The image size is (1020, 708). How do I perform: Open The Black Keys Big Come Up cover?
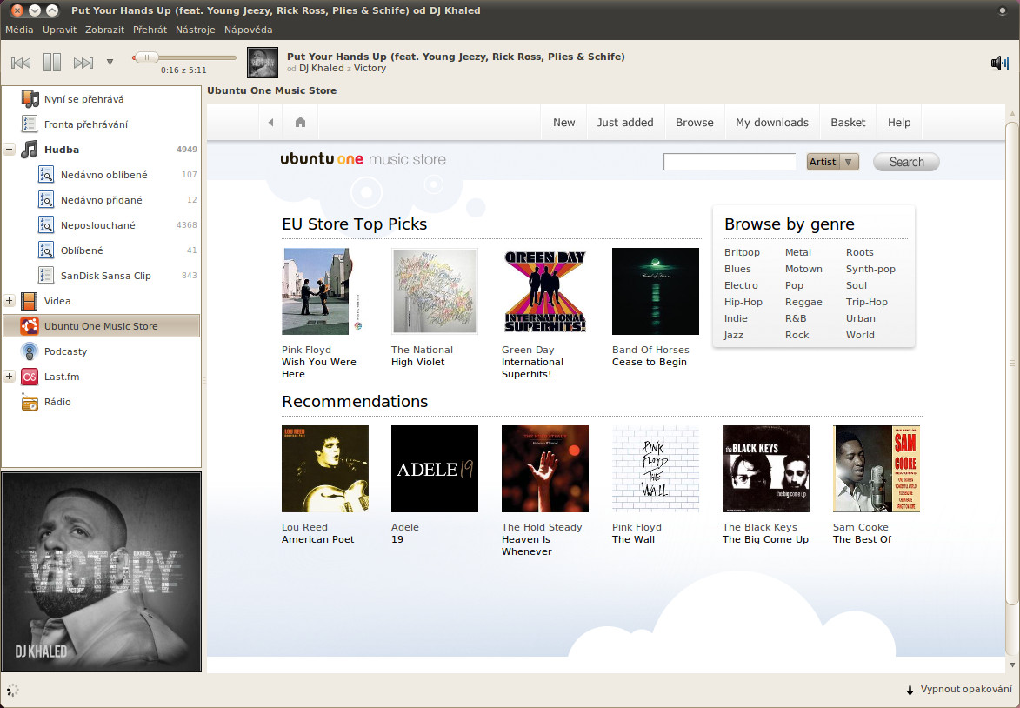click(766, 469)
